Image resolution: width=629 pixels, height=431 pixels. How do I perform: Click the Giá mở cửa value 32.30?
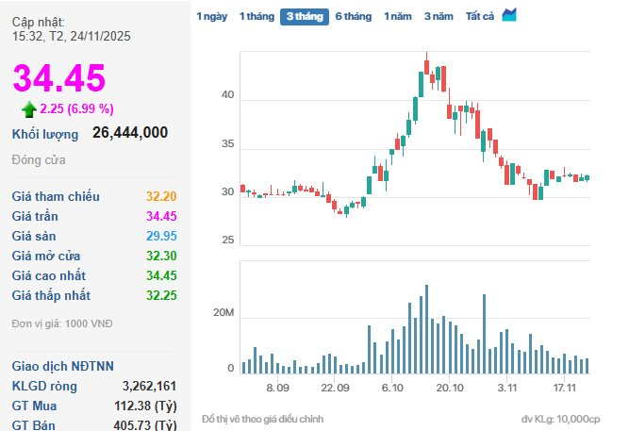tap(160, 256)
